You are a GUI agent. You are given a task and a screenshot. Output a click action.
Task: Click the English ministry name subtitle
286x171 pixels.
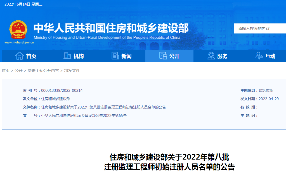[x=107, y=37]
